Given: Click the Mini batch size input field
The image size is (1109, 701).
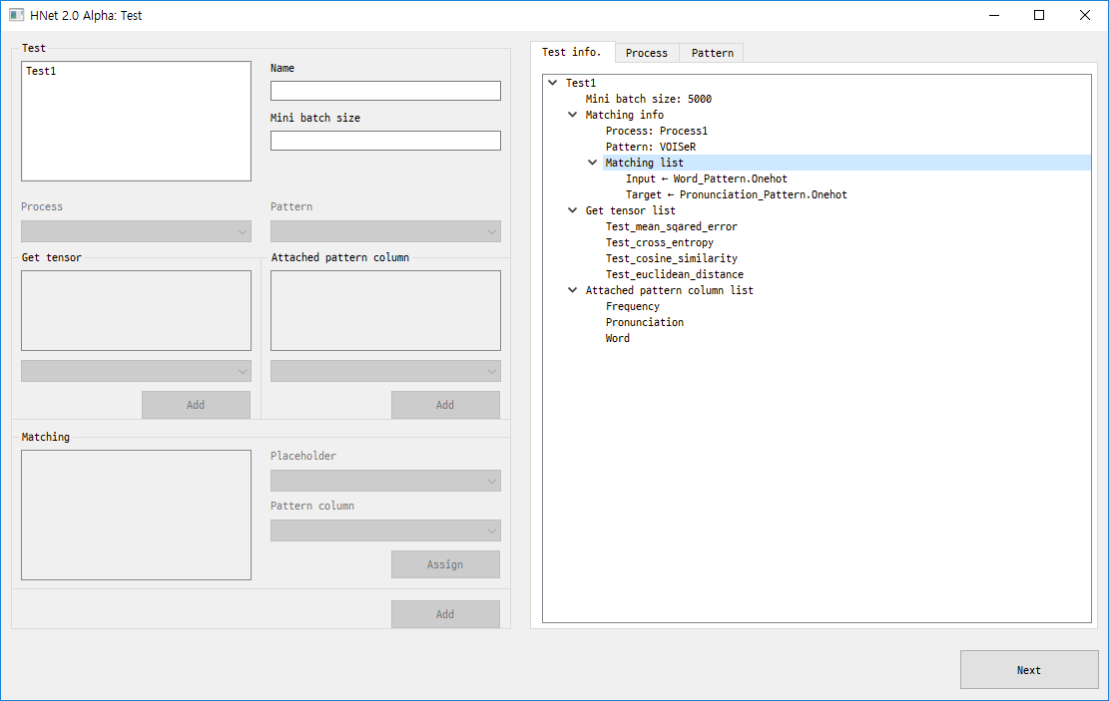Looking at the screenshot, I should tap(385, 140).
